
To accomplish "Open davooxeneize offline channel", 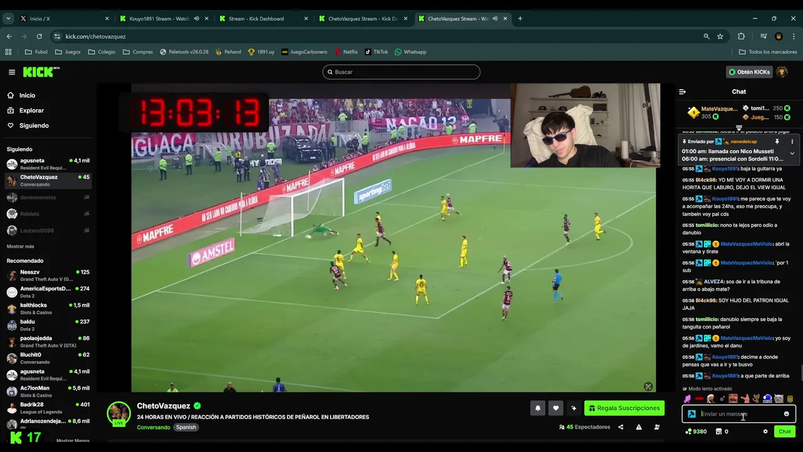I will tap(48, 197).
